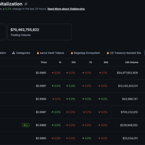Open the Read More about Stablecoins link
Viewport: 145px width, 145px height.
(x=66, y=9)
